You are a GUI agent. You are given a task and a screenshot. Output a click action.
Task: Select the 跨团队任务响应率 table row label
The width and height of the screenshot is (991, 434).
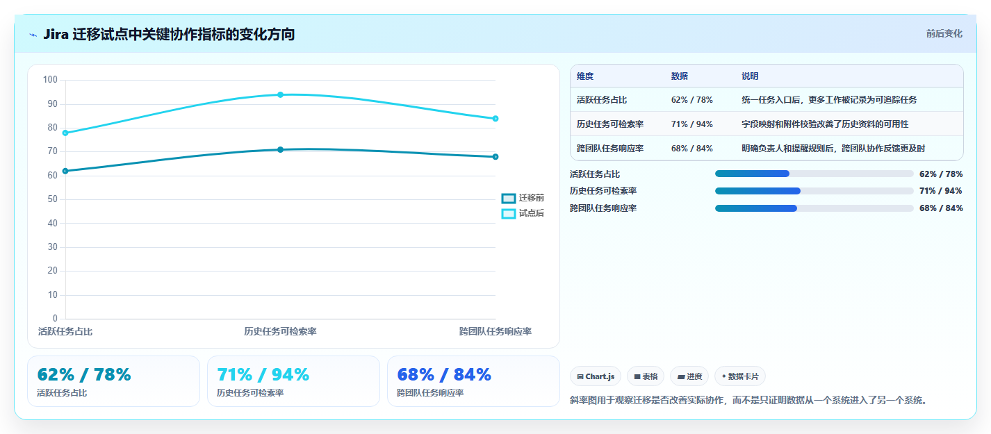[x=610, y=149]
